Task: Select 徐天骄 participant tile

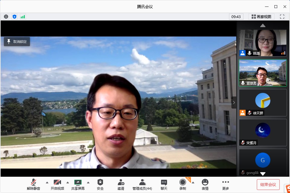Action: [x=263, y=103]
